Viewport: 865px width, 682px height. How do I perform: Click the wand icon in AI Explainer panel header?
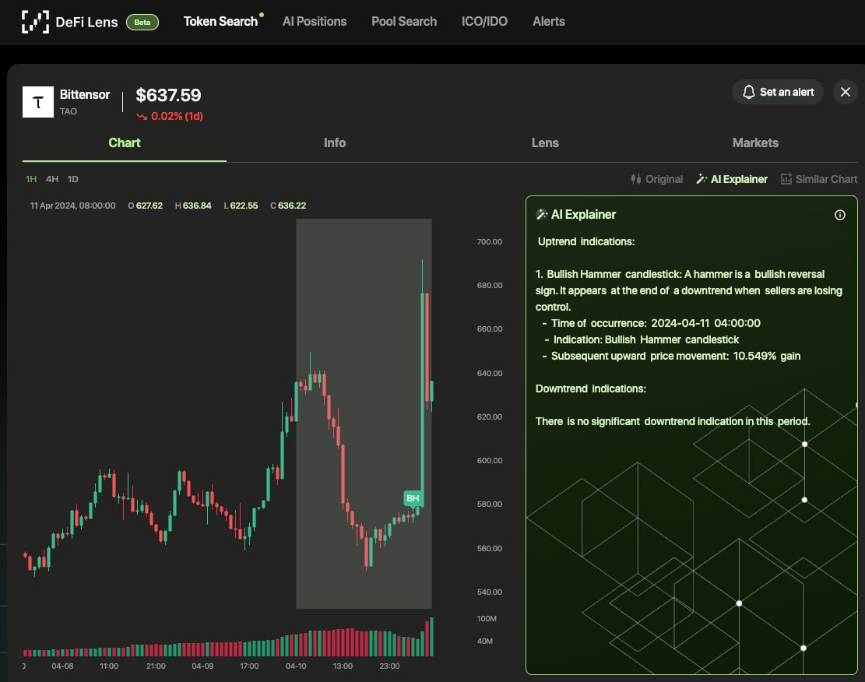point(541,215)
